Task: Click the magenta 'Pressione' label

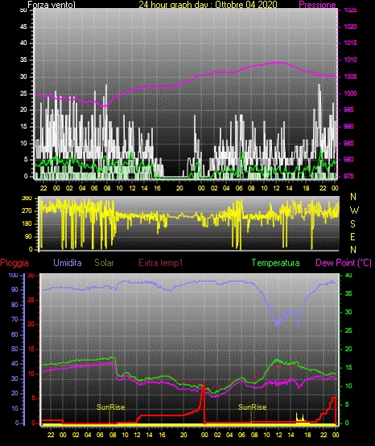Action: tap(317, 5)
